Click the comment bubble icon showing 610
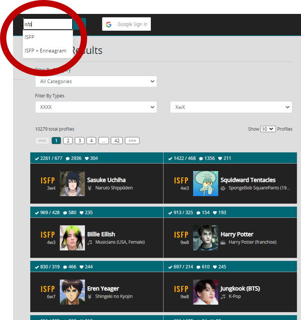The height and width of the screenshot is (320, 301). (199, 267)
